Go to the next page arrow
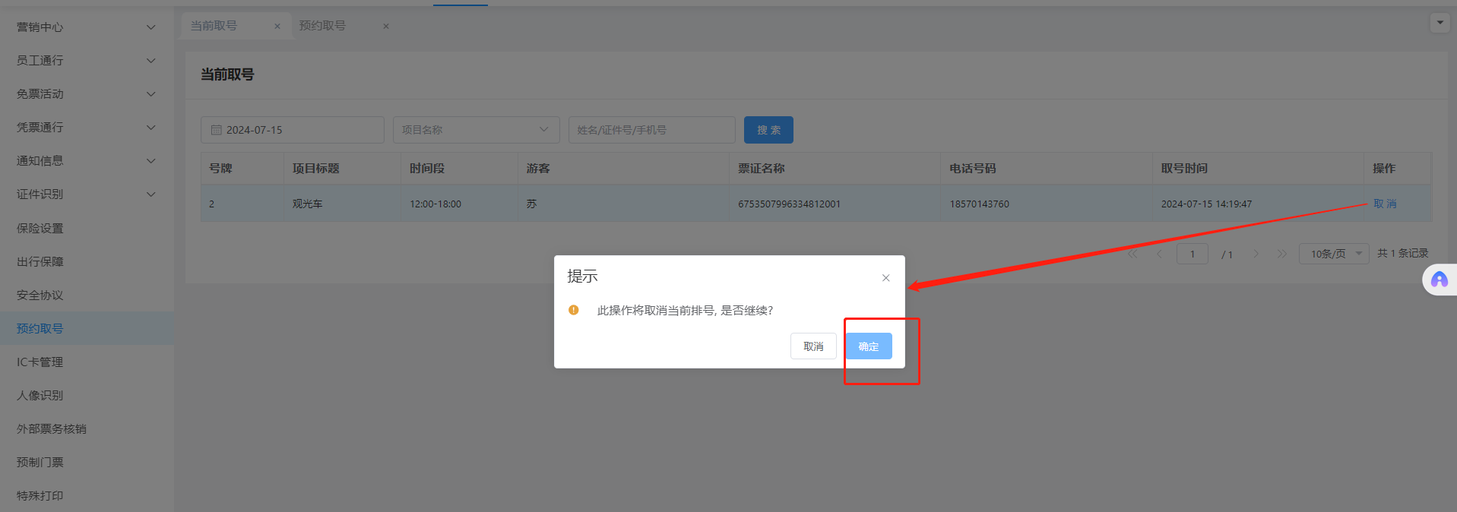Image resolution: width=1457 pixels, height=512 pixels. [x=1256, y=254]
